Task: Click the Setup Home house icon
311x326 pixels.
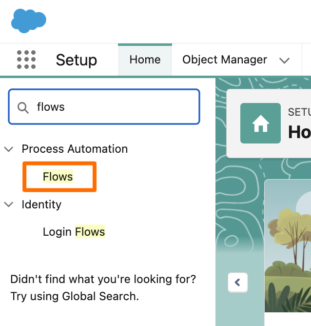Action: [x=260, y=123]
